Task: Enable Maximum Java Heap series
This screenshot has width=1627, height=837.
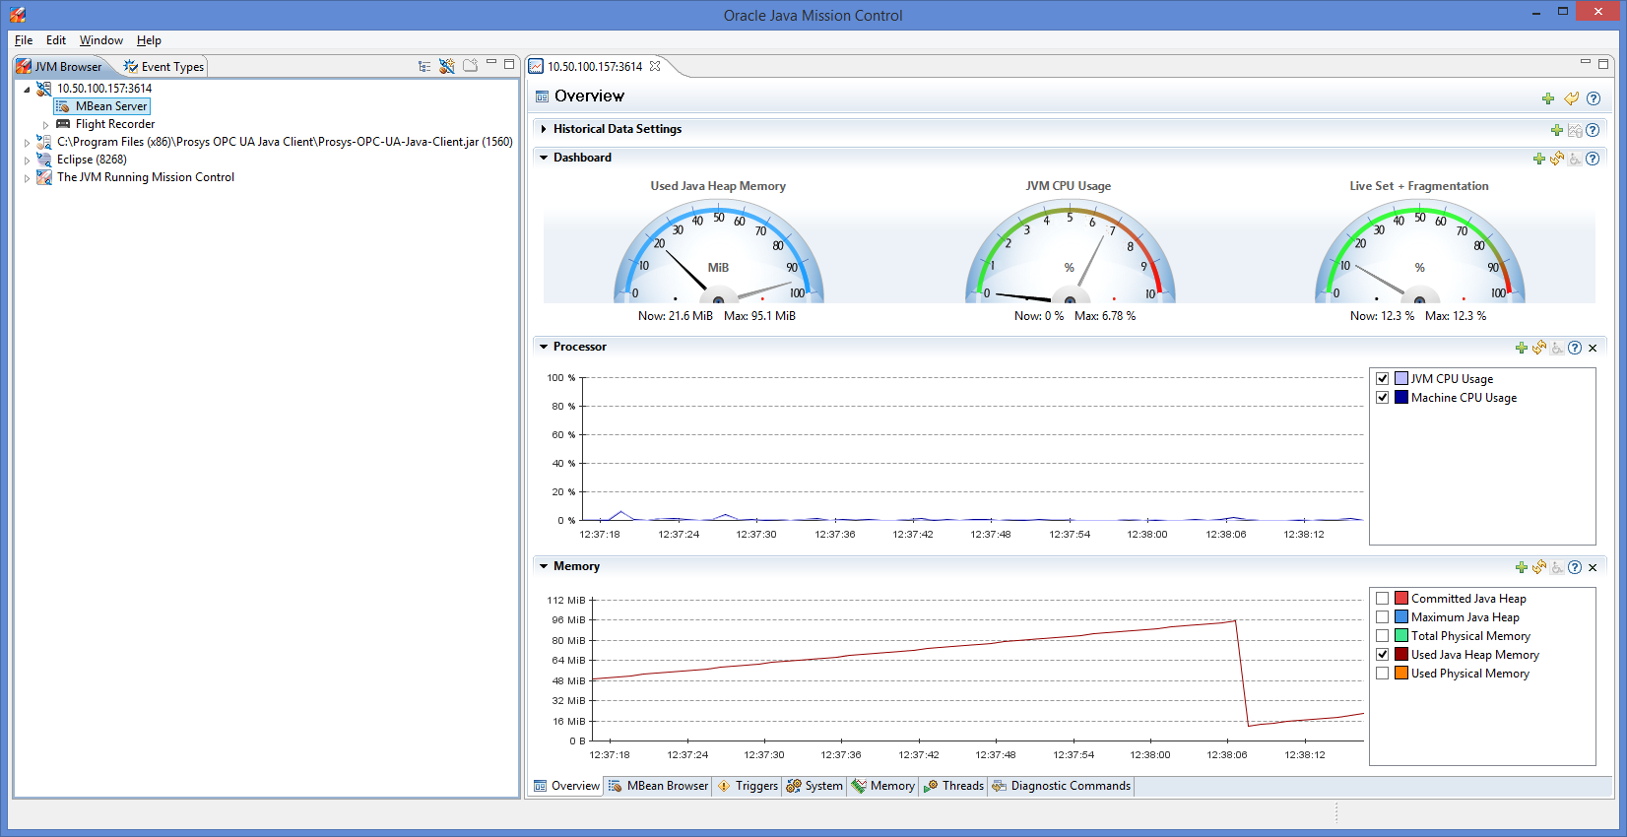Action: coord(1383,616)
